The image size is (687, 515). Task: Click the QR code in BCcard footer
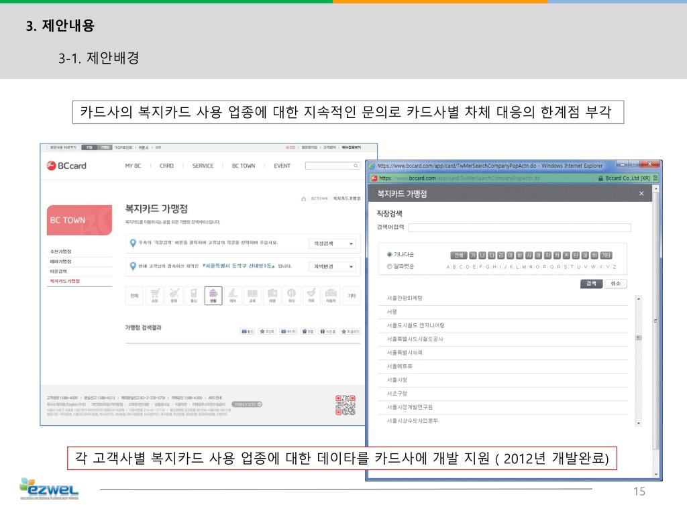346,405
